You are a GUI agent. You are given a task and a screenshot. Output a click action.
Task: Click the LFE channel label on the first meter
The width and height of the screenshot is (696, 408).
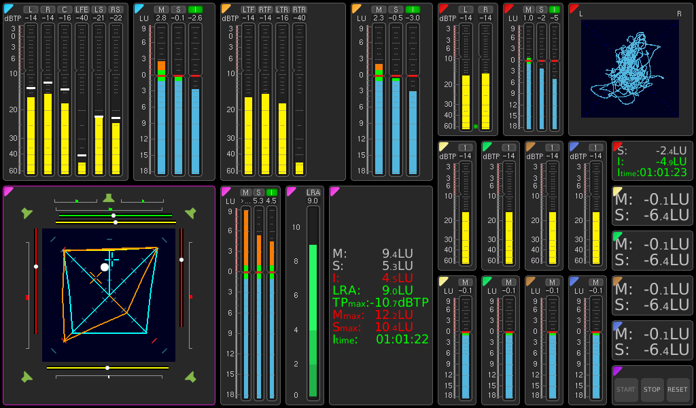(82, 9)
